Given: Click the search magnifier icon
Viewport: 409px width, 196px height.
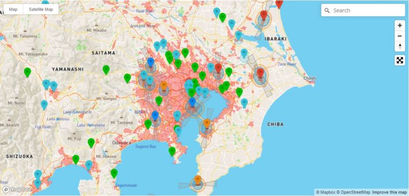Looking at the screenshot, I should coord(327,10).
